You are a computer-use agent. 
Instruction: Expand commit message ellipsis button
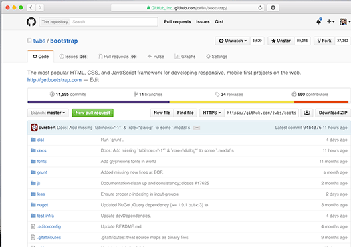pyautogui.click(x=197, y=128)
